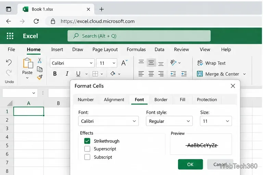263x175 pixels.
Task: Select the Format Painter brush
Action: (x=40, y=77)
